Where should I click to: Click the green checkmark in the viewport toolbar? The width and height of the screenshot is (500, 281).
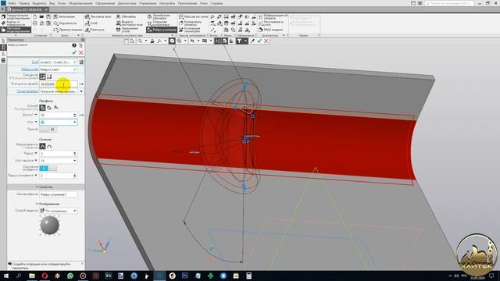click(x=259, y=41)
